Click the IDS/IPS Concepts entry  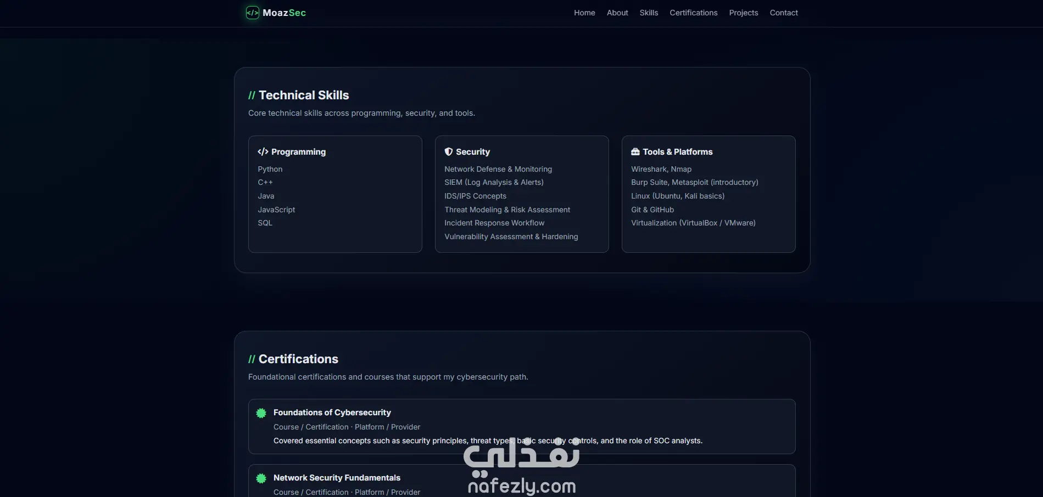[x=475, y=196]
